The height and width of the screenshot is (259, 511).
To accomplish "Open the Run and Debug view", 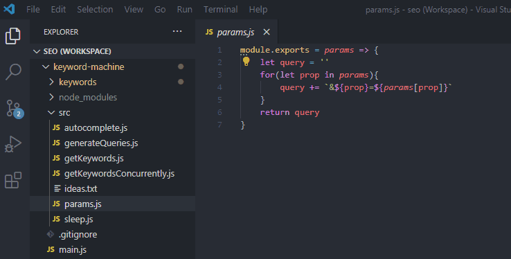I will pyautogui.click(x=13, y=144).
